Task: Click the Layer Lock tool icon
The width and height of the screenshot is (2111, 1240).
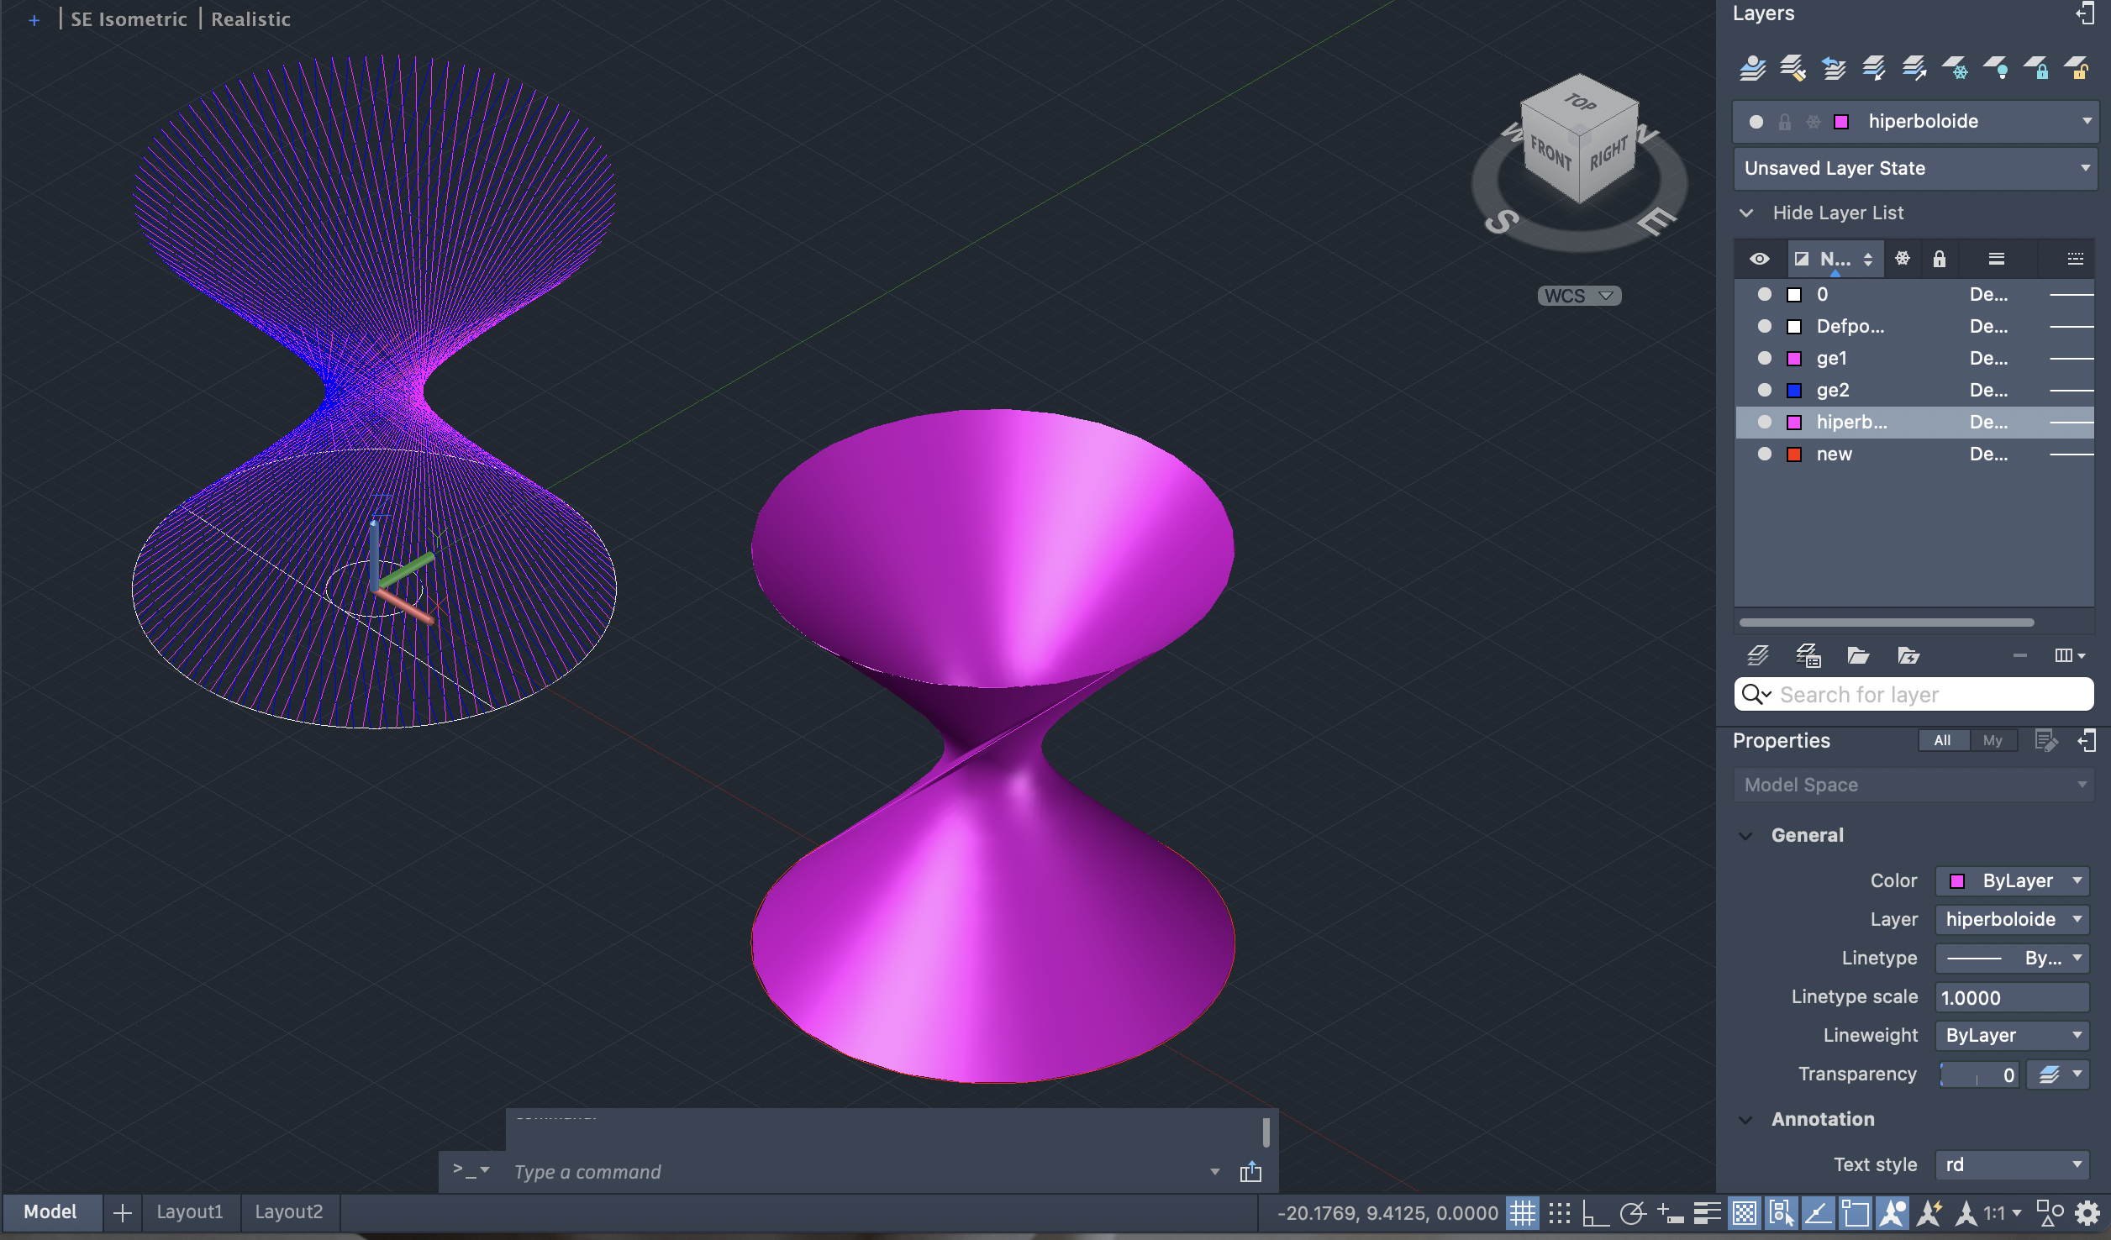Action: 2037,68
